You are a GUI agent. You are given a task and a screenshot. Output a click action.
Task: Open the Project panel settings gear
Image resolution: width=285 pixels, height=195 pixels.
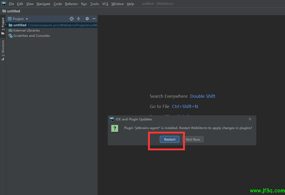click(x=87, y=19)
